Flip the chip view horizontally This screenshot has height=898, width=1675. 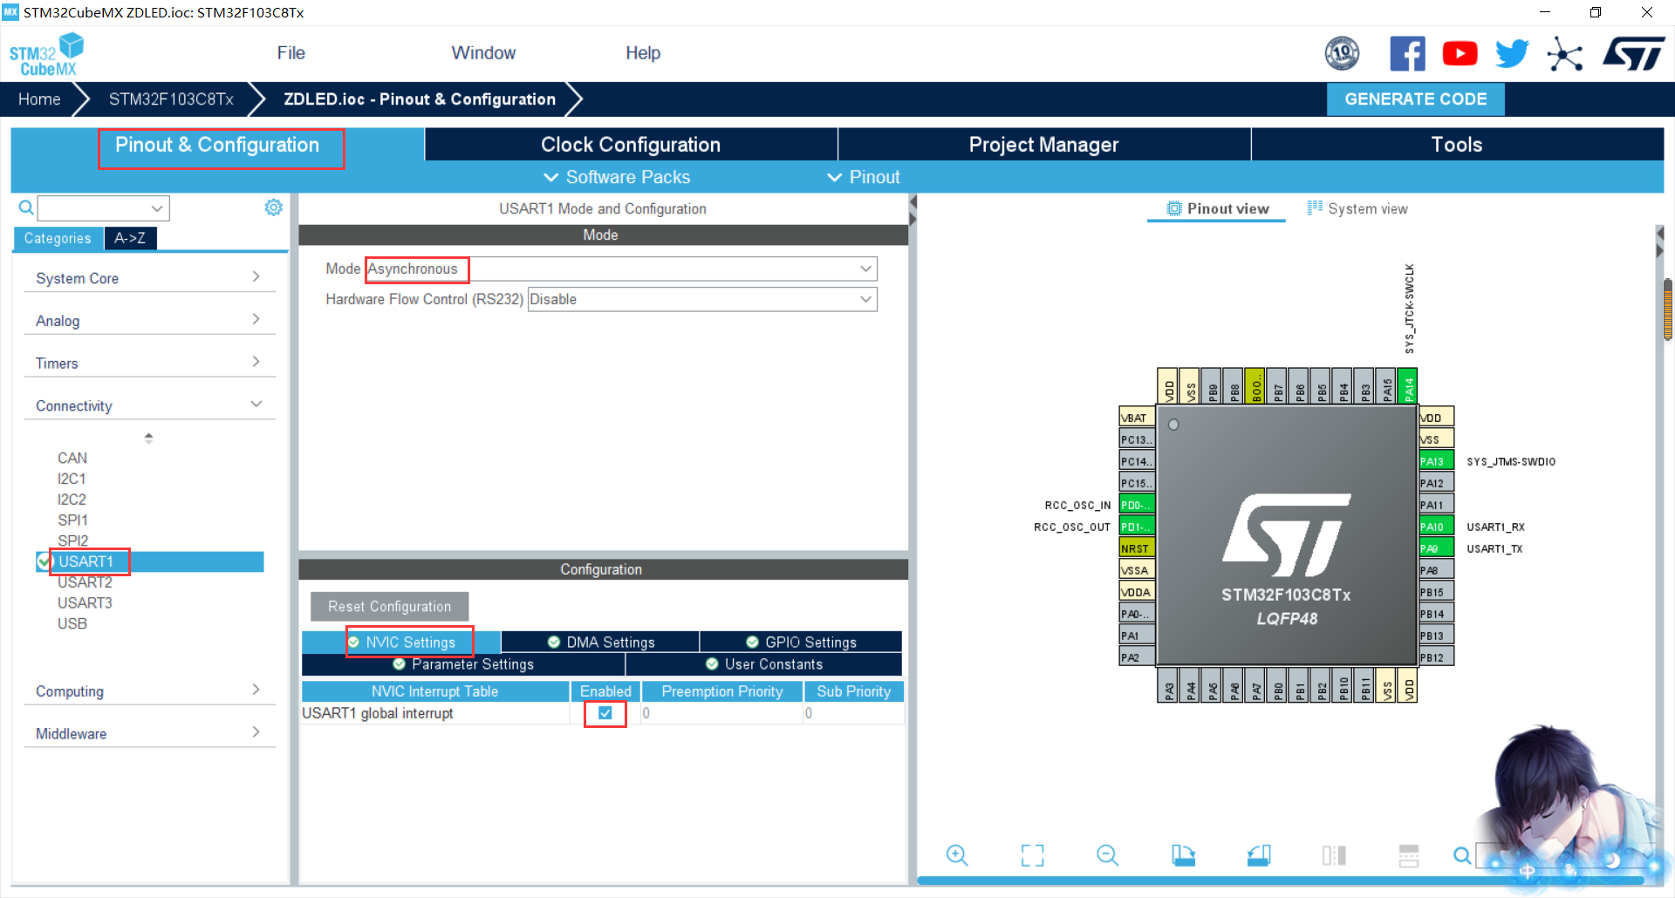1334,855
